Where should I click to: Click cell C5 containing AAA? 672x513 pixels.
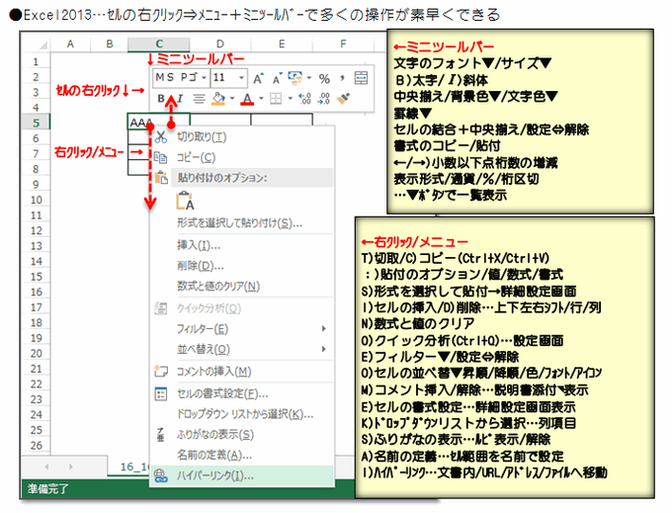[158, 123]
